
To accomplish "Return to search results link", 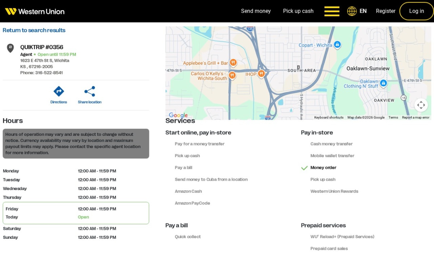I will pos(34,30).
